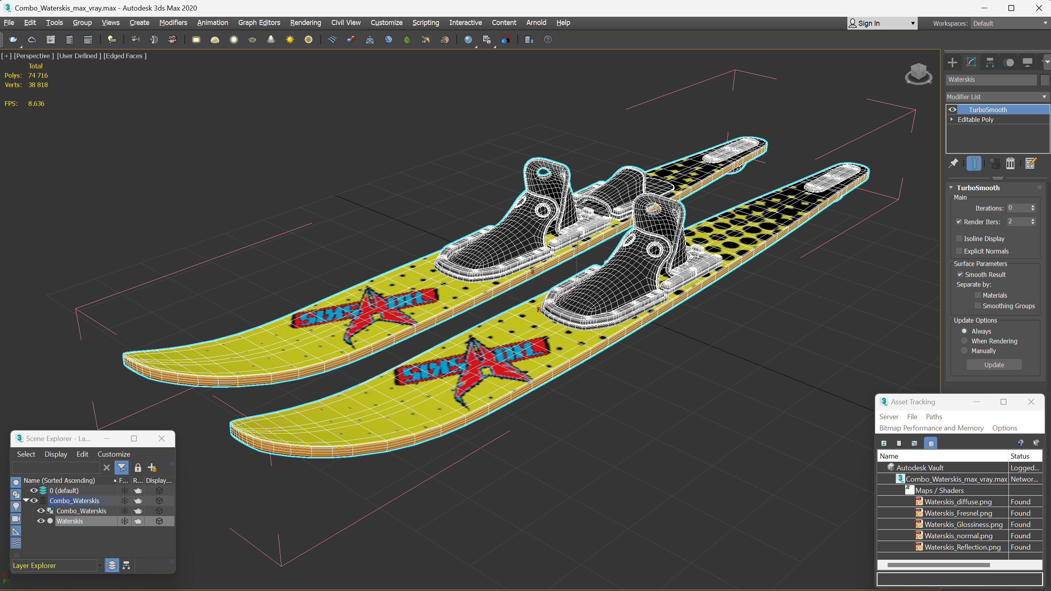Click lock selection icon in Scene Explorer
This screenshot has width=1051, height=591.
[138, 468]
